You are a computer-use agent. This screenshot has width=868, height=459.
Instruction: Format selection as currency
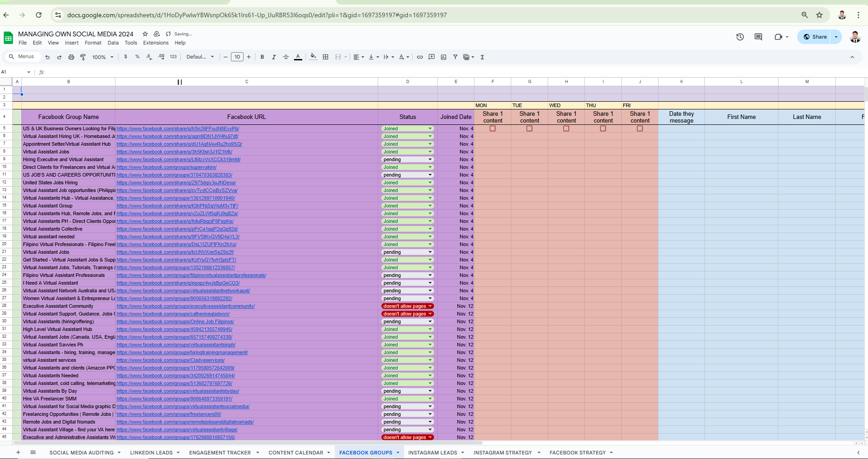(x=125, y=57)
